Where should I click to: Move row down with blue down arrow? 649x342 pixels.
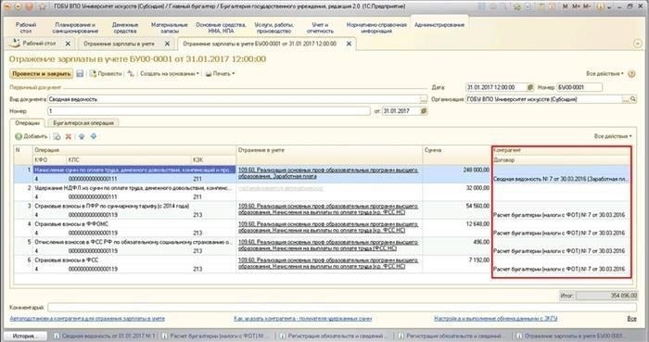point(94,136)
